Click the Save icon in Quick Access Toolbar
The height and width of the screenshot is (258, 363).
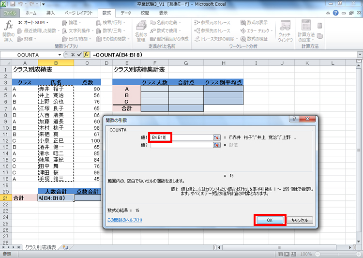tap(12, 4)
